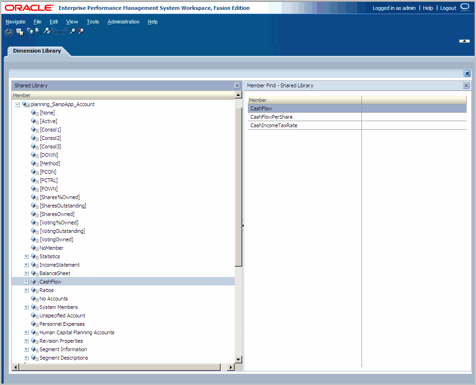Click the member icon beside [VotingOwned]

point(35,239)
